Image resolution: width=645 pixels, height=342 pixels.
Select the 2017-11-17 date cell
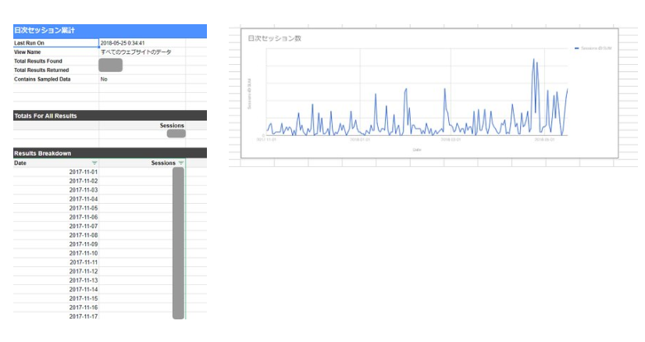click(x=84, y=316)
